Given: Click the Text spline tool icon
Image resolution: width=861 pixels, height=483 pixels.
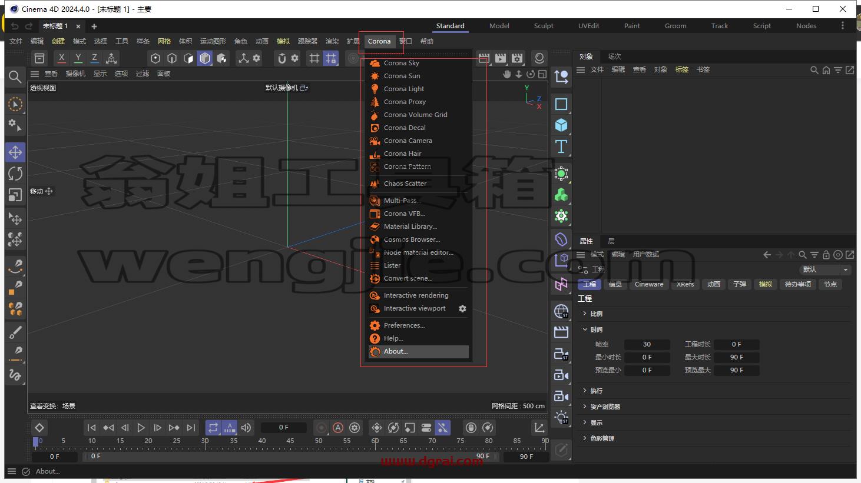Looking at the screenshot, I should (561, 146).
